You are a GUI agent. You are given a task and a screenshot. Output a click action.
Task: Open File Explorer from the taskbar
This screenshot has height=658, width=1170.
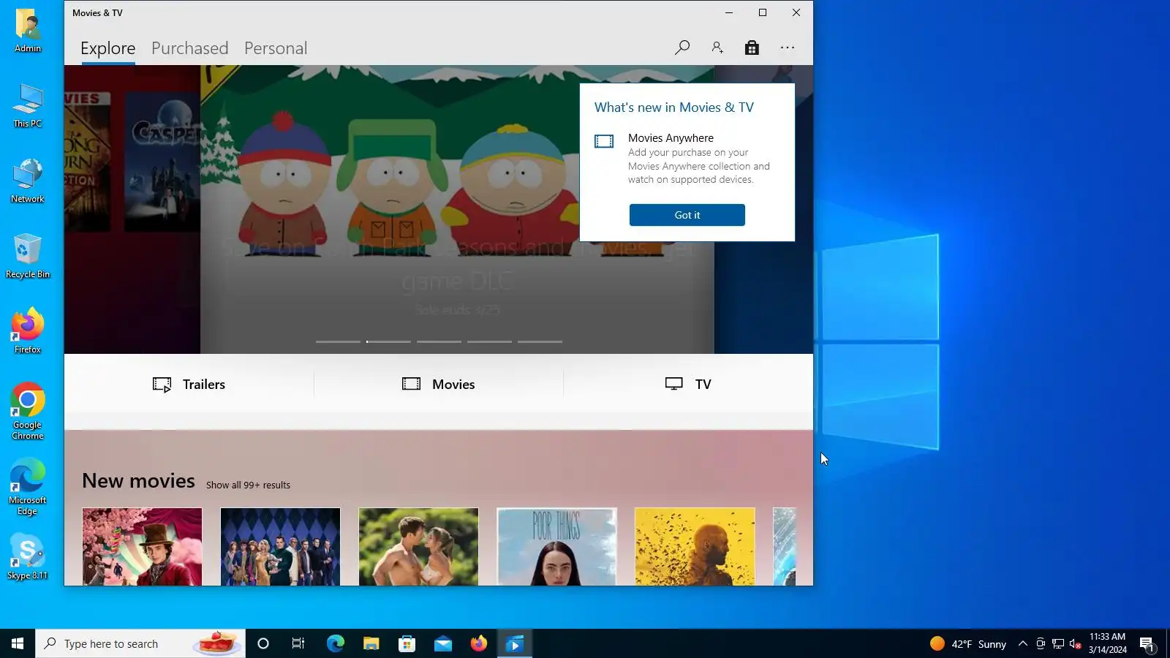pyautogui.click(x=371, y=643)
